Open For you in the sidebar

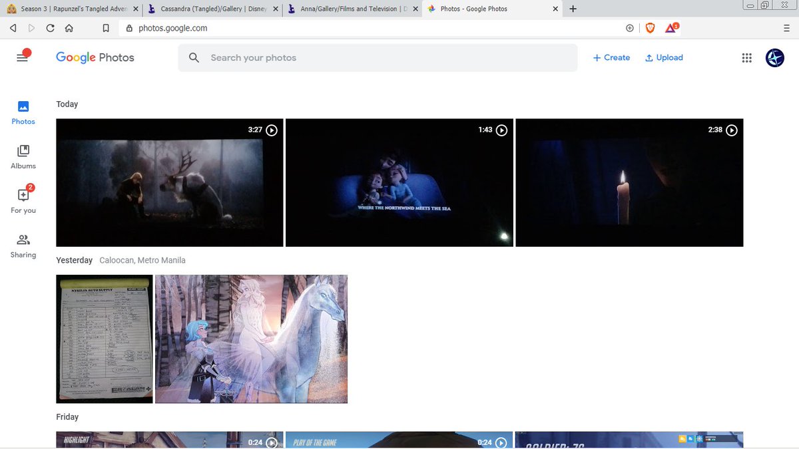click(23, 200)
